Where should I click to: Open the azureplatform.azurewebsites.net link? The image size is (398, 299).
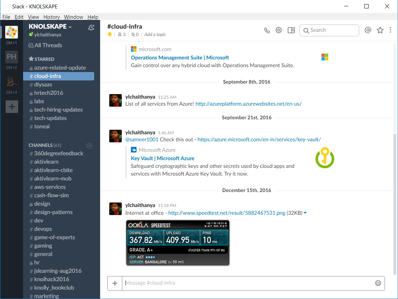point(249,104)
